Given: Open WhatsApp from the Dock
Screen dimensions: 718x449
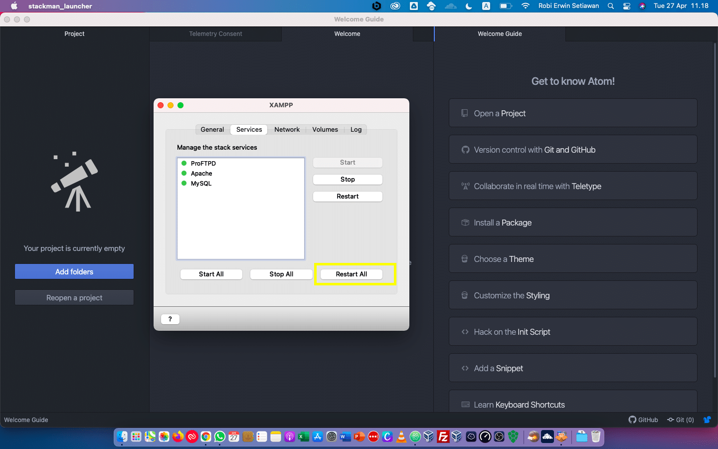Looking at the screenshot, I should tap(220, 437).
